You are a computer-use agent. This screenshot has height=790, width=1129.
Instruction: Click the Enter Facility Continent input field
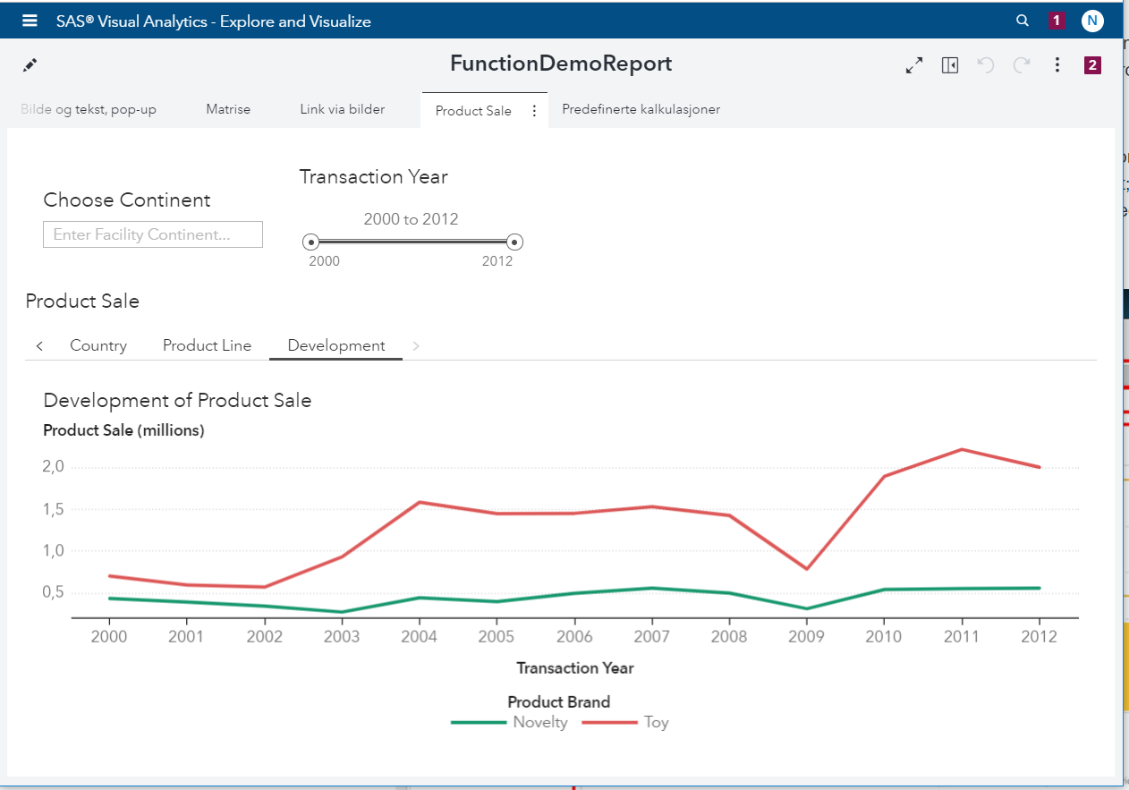pos(152,234)
